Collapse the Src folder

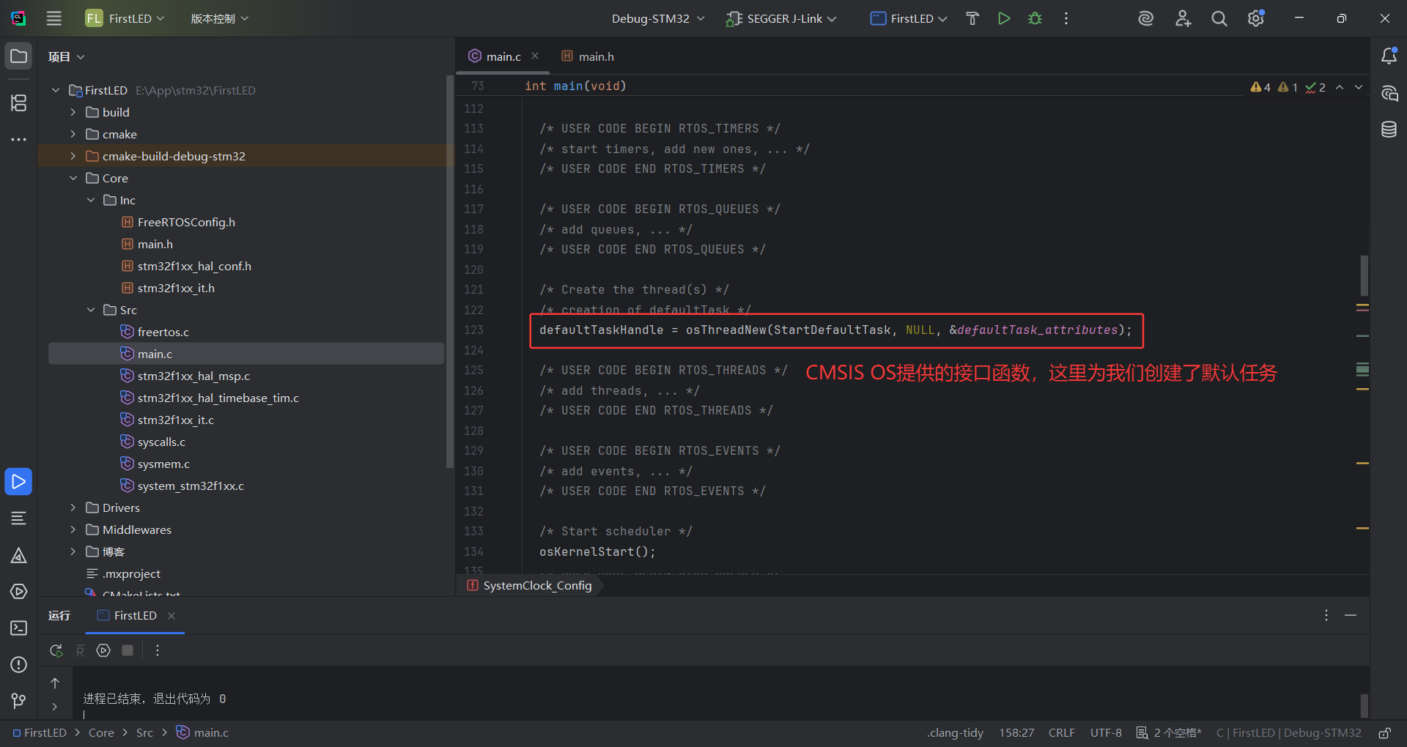point(91,310)
